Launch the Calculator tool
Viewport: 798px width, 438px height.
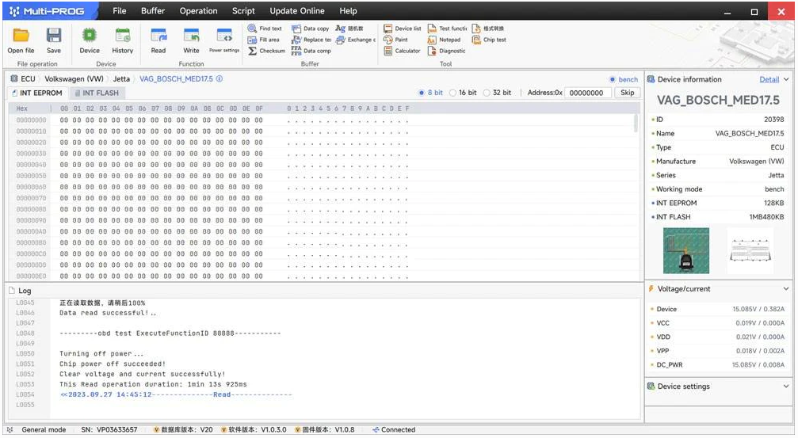pos(402,51)
